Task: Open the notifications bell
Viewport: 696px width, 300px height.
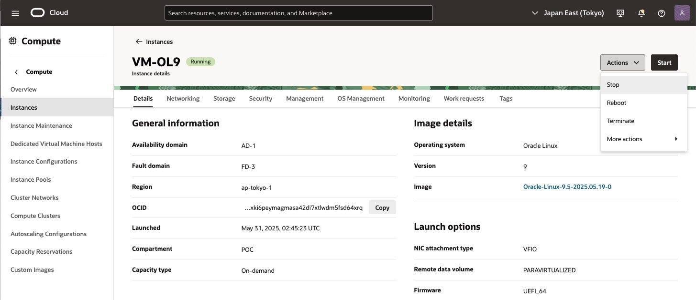Action: (641, 13)
